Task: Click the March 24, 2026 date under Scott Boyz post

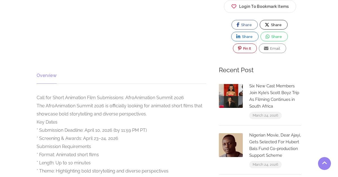Action: [265, 115]
